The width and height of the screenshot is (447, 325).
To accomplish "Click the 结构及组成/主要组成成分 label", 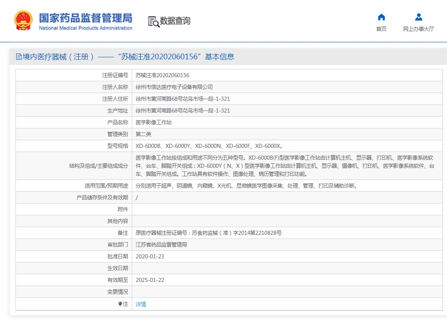I will pos(99,166).
